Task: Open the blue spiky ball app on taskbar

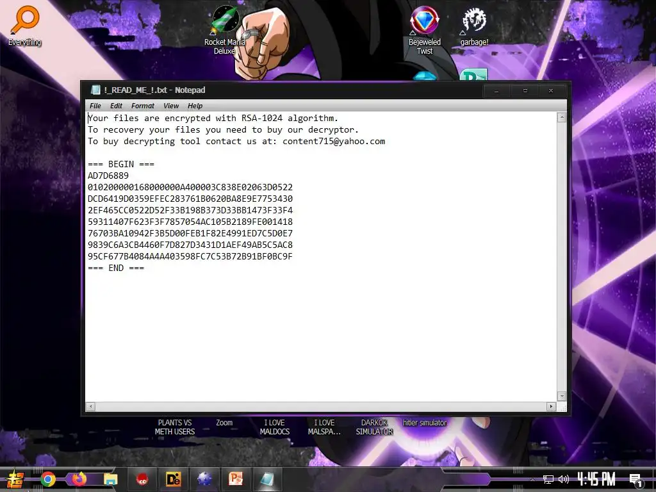Action: click(x=204, y=479)
